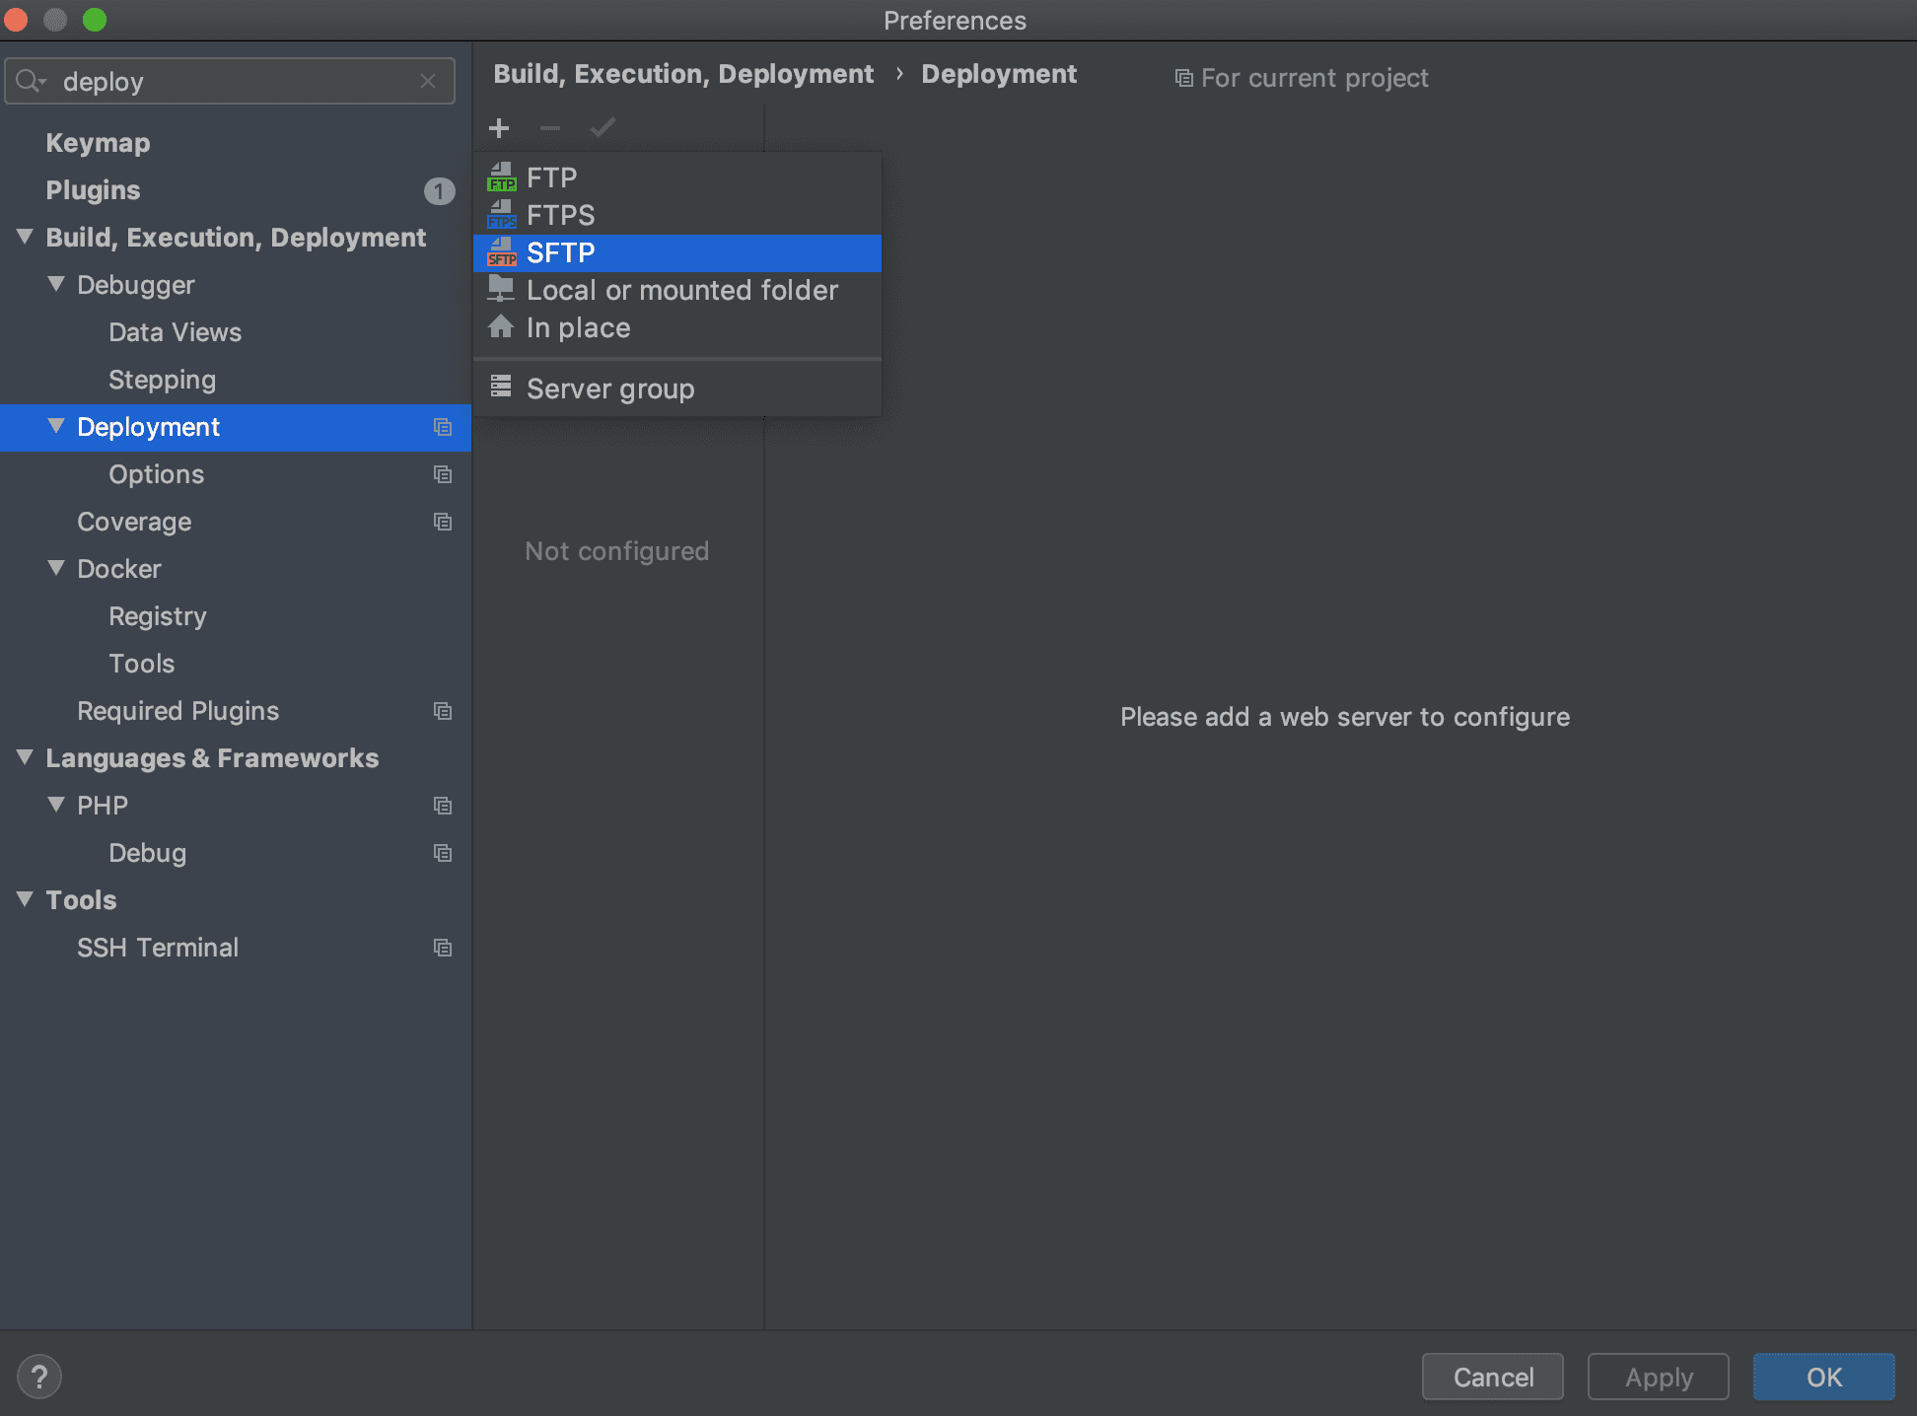Click the remove server minus icon
1917x1416 pixels.
pos(547,126)
